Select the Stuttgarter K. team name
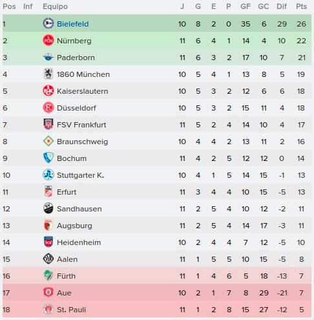Image resolution: width=314 pixels, height=320 pixels. click(x=80, y=175)
